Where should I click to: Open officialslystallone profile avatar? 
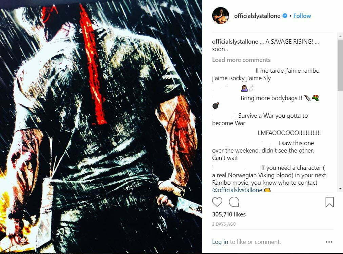tap(221, 16)
